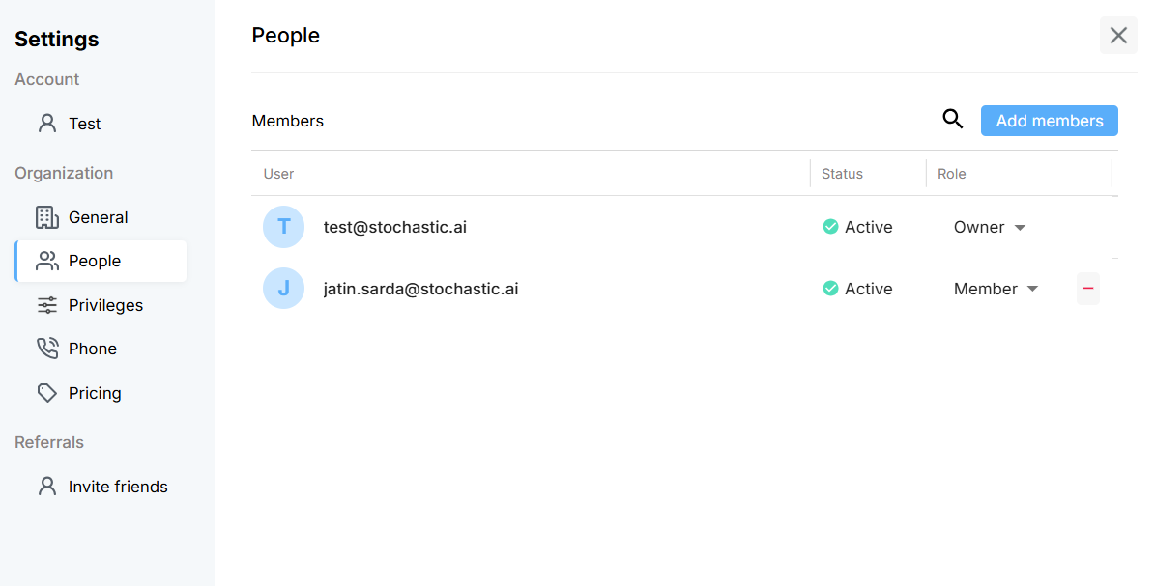The width and height of the screenshot is (1155, 586).
Task: Click the person icon beside Invite friends
Action: [x=46, y=487]
